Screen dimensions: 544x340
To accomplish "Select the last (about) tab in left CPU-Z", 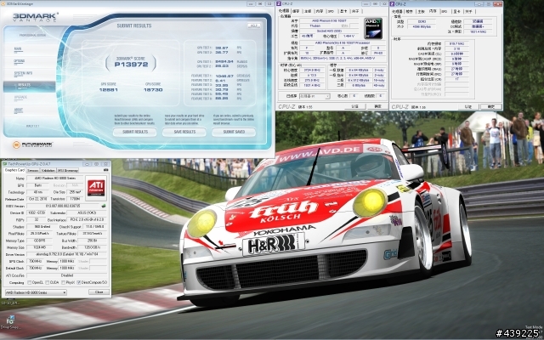I will click(355, 11).
